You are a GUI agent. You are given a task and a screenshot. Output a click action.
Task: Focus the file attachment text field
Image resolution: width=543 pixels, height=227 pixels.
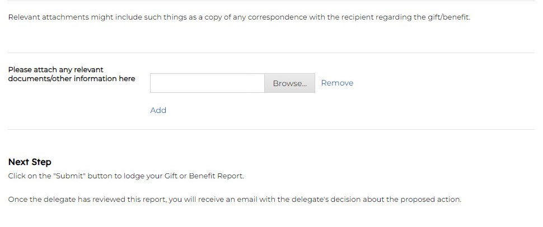tap(207, 83)
